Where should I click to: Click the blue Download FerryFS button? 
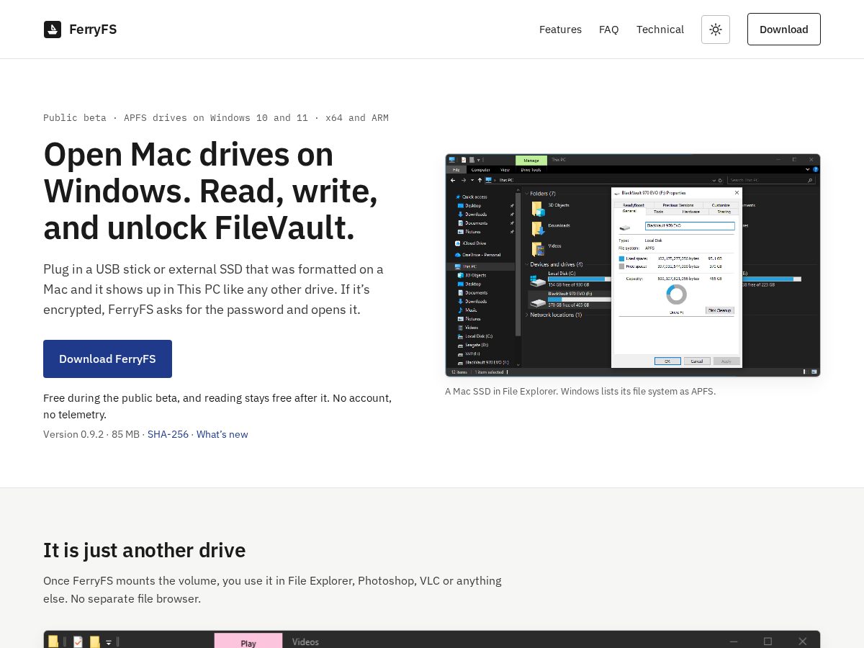click(107, 359)
